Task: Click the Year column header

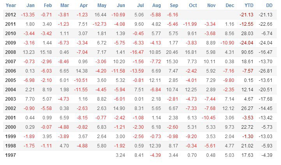Action: click(x=11, y=5)
